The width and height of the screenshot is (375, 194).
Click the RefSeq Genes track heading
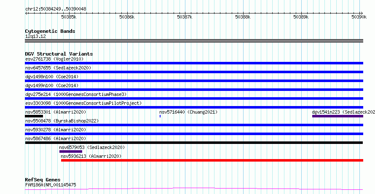(43, 180)
